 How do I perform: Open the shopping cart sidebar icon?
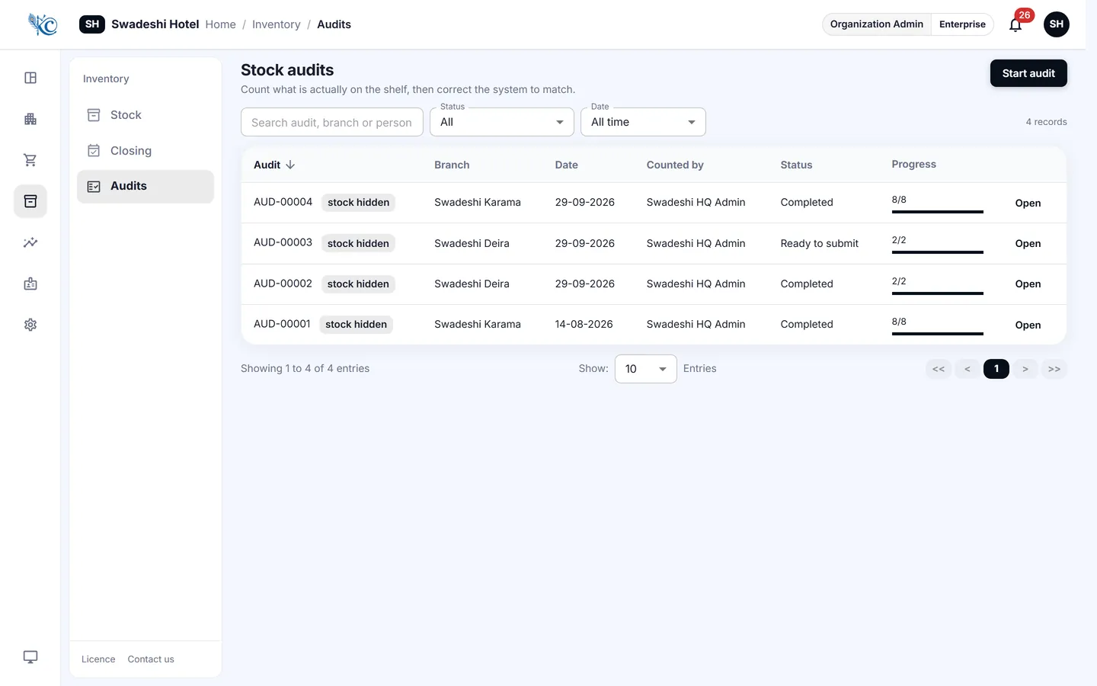coord(30,160)
